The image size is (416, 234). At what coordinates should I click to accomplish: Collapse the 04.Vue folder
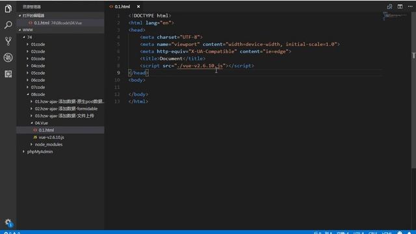(x=32, y=123)
